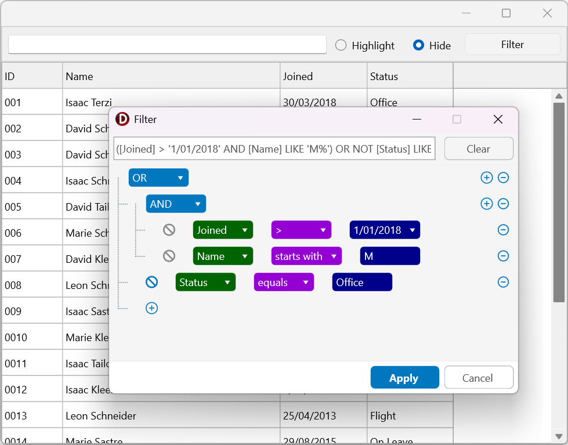Image resolution: width=568 pixels, height=445 pixels.
Task: Click the plus icon below Status to add condition
Action: point(151,308)
